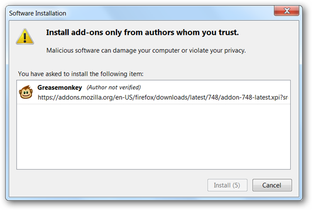312x210 pixels.
Task: Click the Malicious software warning sentence
Action: click(x=146, y=50)
